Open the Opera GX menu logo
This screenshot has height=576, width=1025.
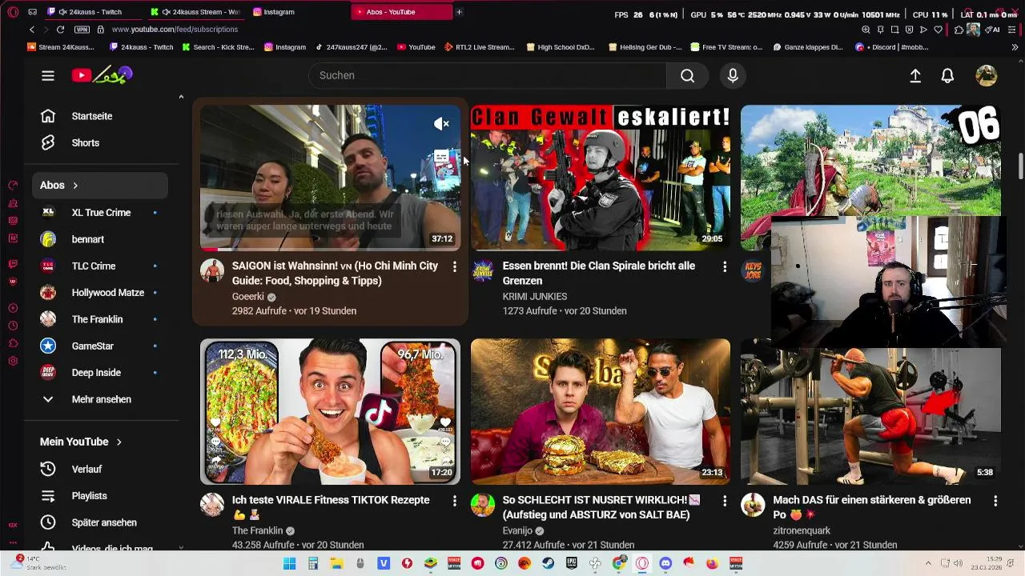tap(13, 12)
